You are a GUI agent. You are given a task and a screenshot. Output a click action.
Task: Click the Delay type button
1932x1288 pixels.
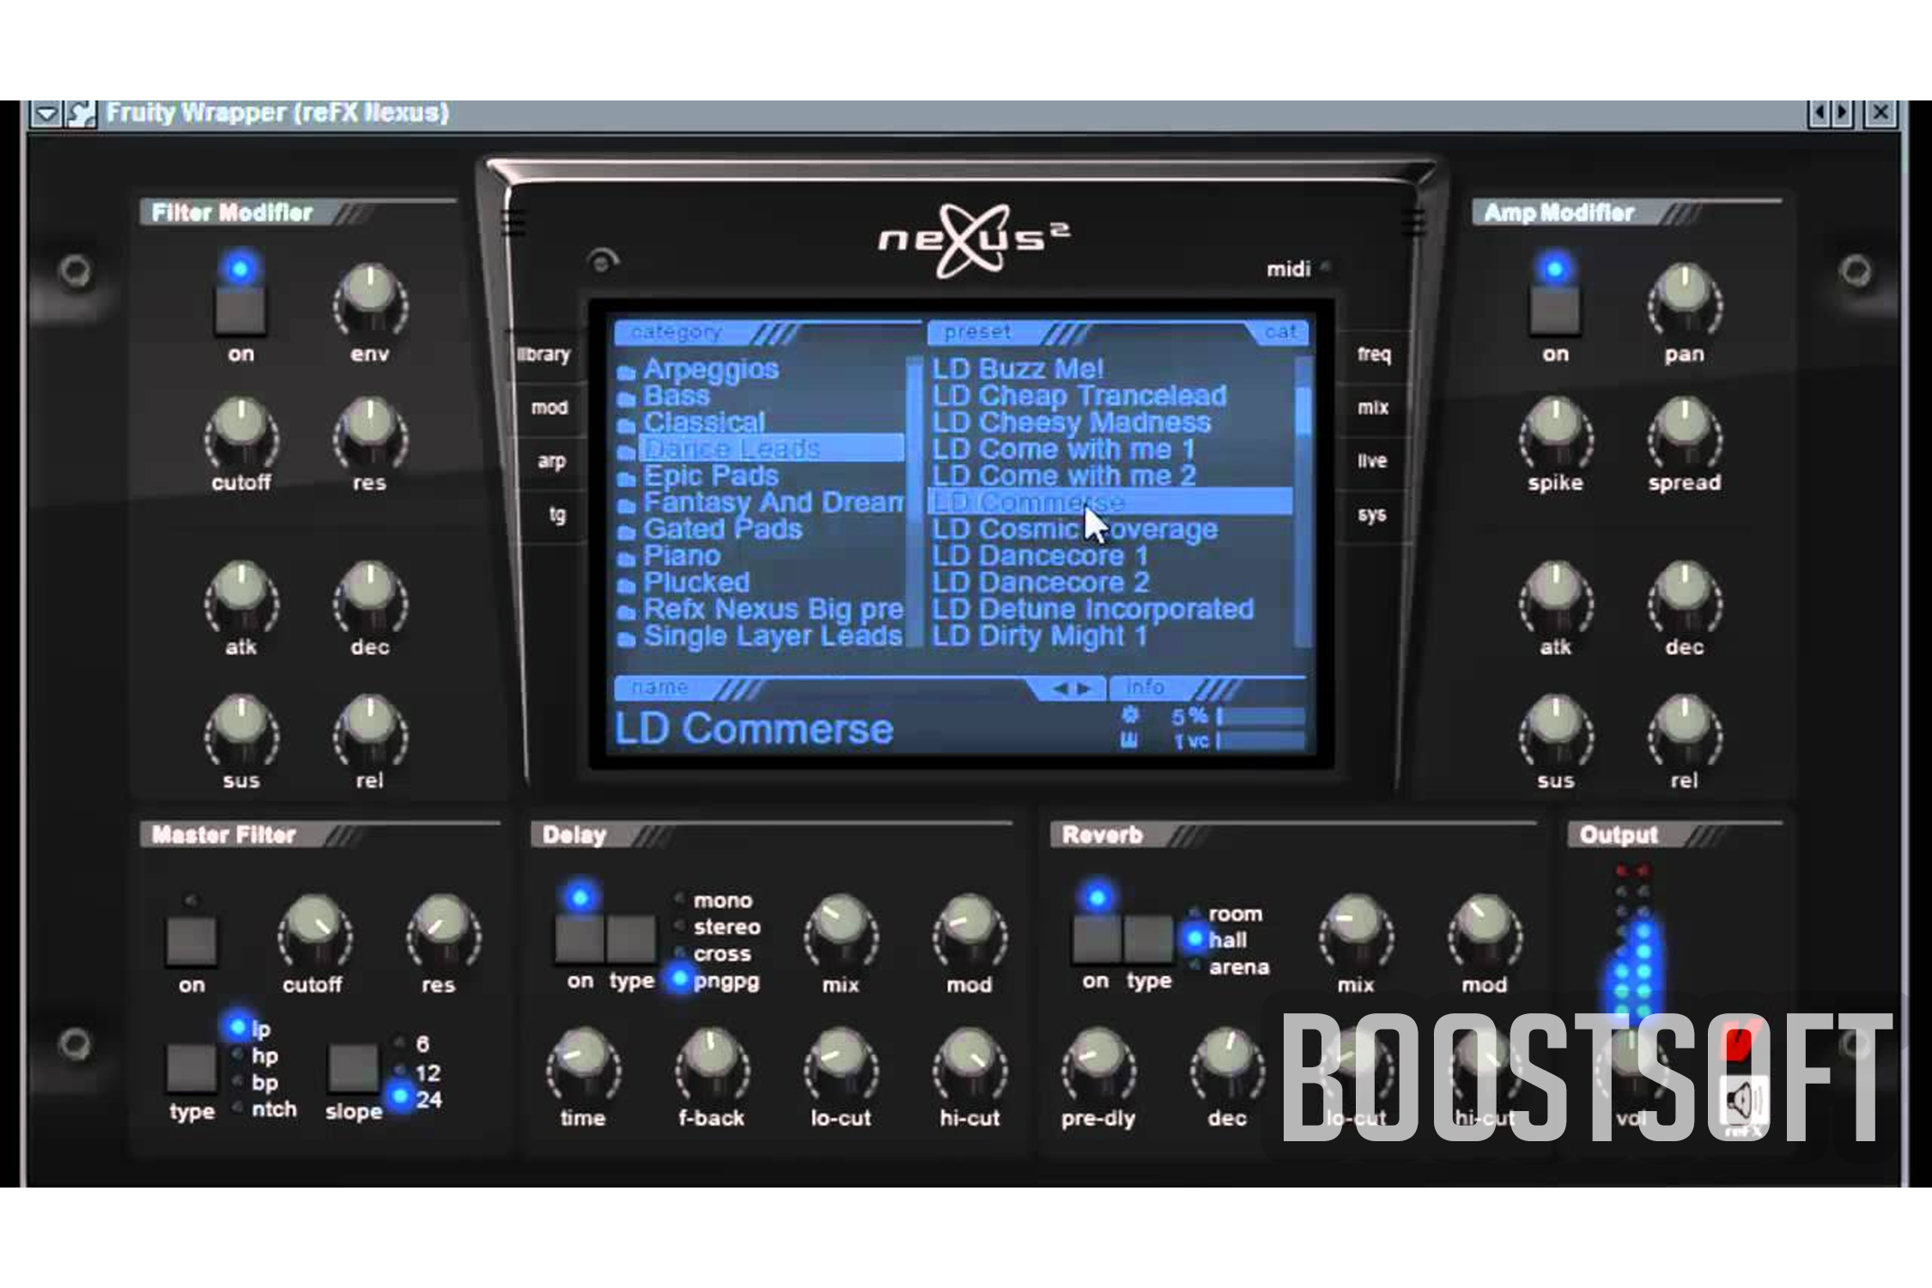tap(631, 939)
